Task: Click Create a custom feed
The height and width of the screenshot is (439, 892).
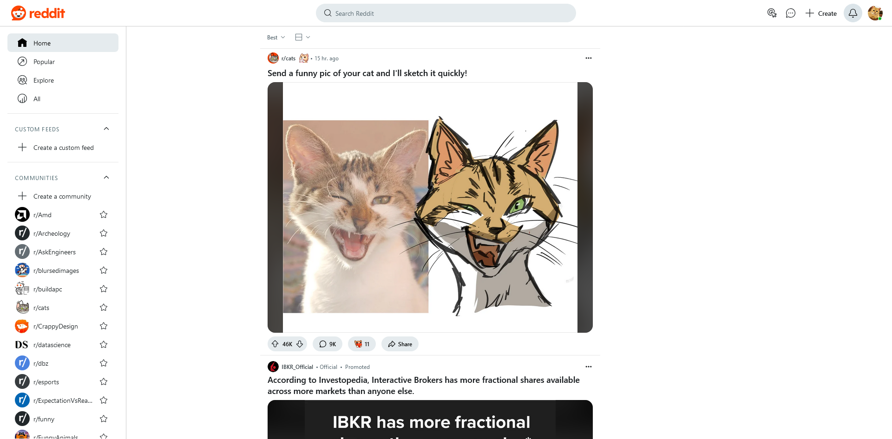Action: pos(63,148)
